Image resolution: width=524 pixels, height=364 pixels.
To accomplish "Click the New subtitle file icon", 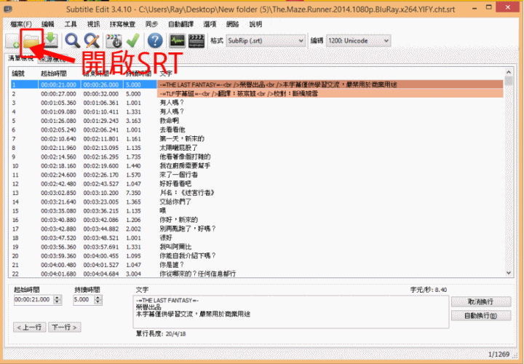I will (13, 41).
